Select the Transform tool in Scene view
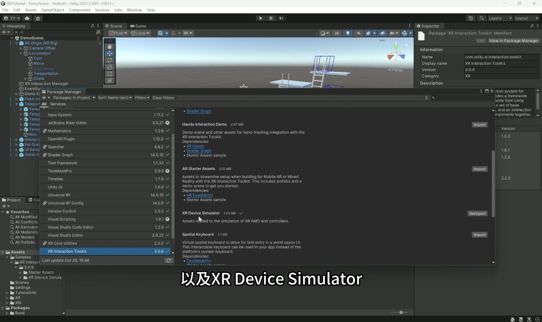Screen dimensions: 542x322 click(x=110, y=80)
